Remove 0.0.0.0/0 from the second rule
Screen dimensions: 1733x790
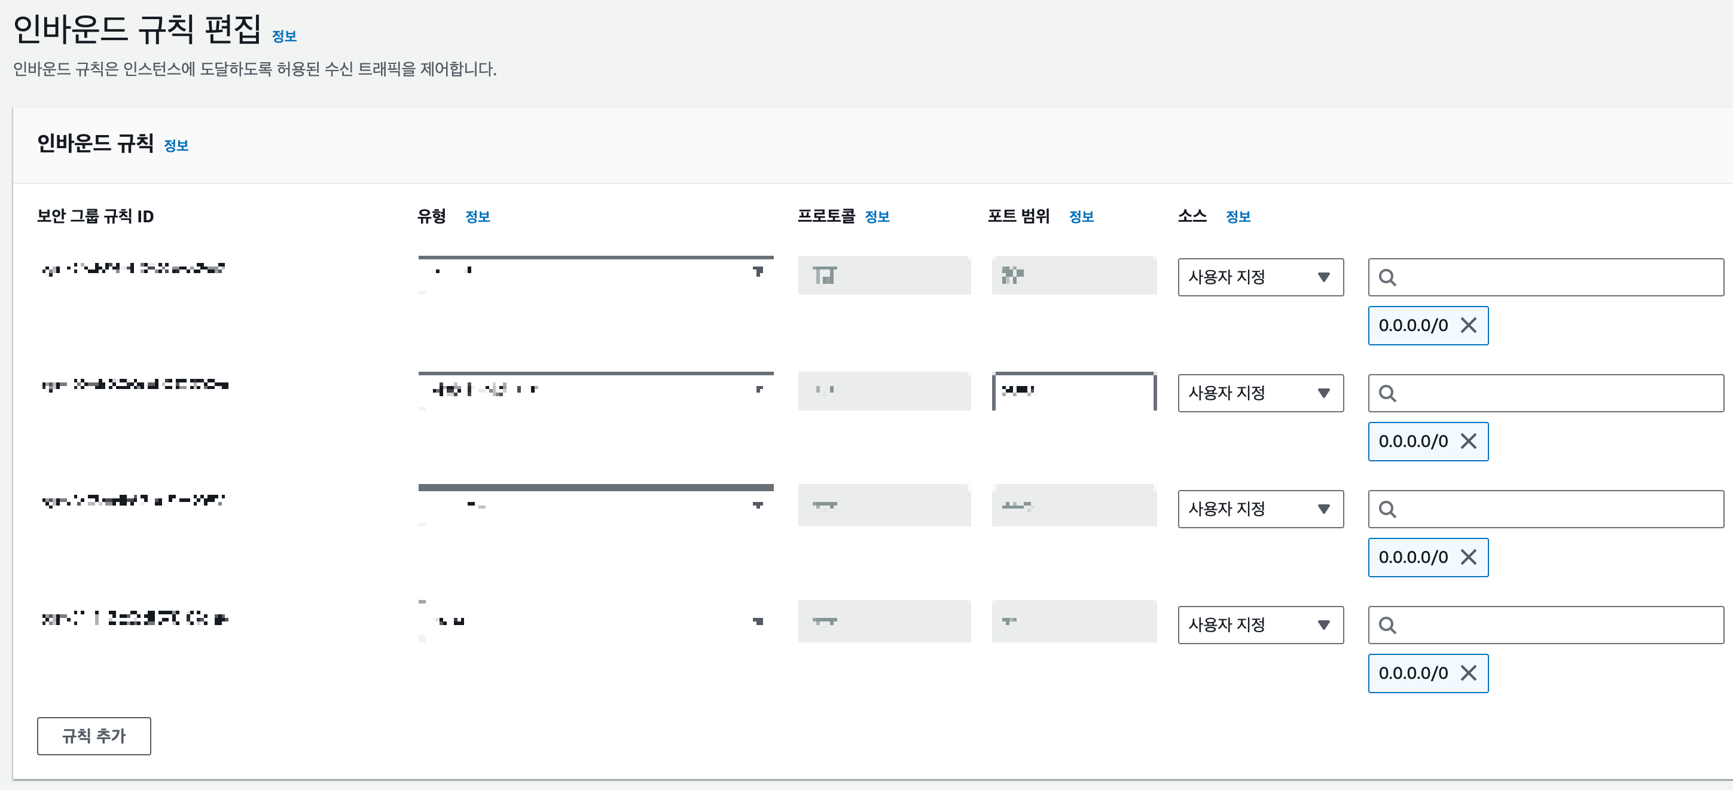click(x=1469, y=442)
